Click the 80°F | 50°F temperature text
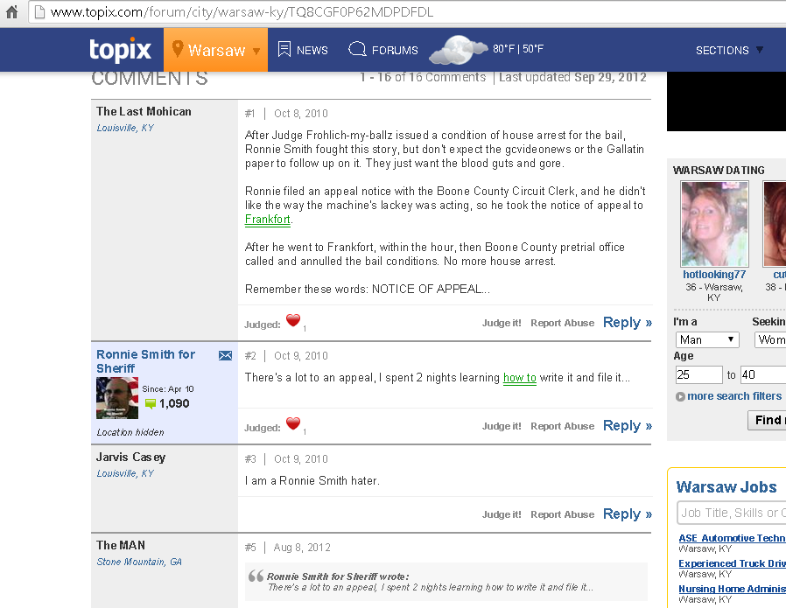This screenshot has height=608, width=786. point(518,49)
